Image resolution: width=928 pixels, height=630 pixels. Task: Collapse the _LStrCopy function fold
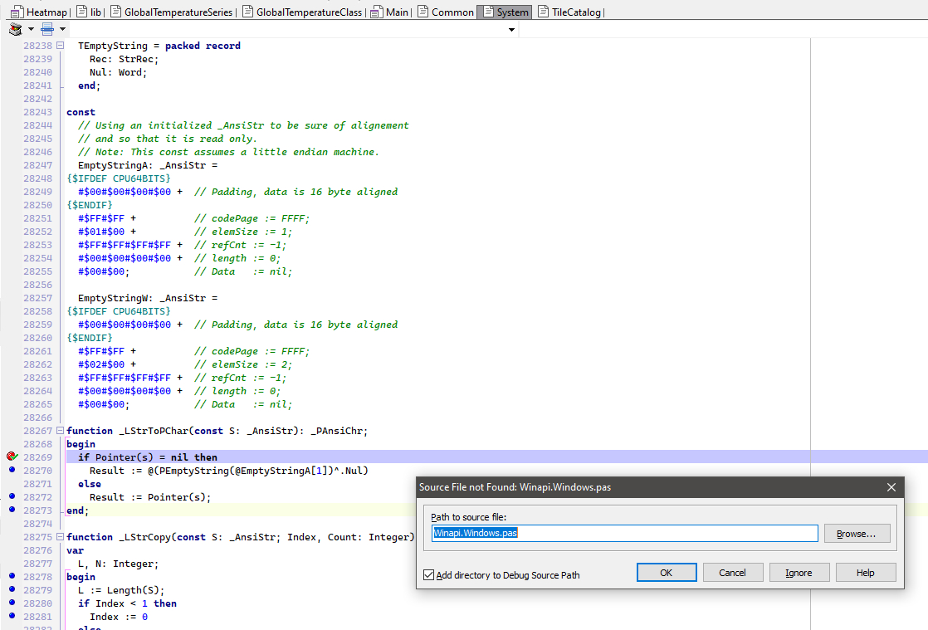[x=60, y=537]
